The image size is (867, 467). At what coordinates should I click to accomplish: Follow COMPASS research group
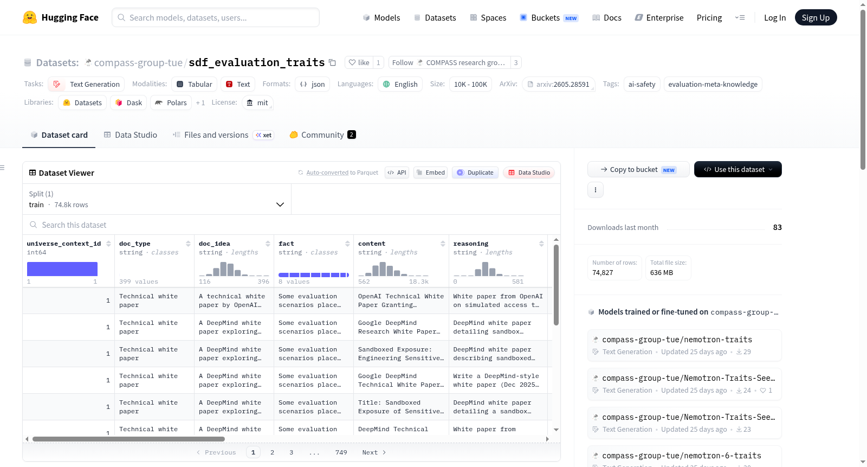(x=449, y=62)
